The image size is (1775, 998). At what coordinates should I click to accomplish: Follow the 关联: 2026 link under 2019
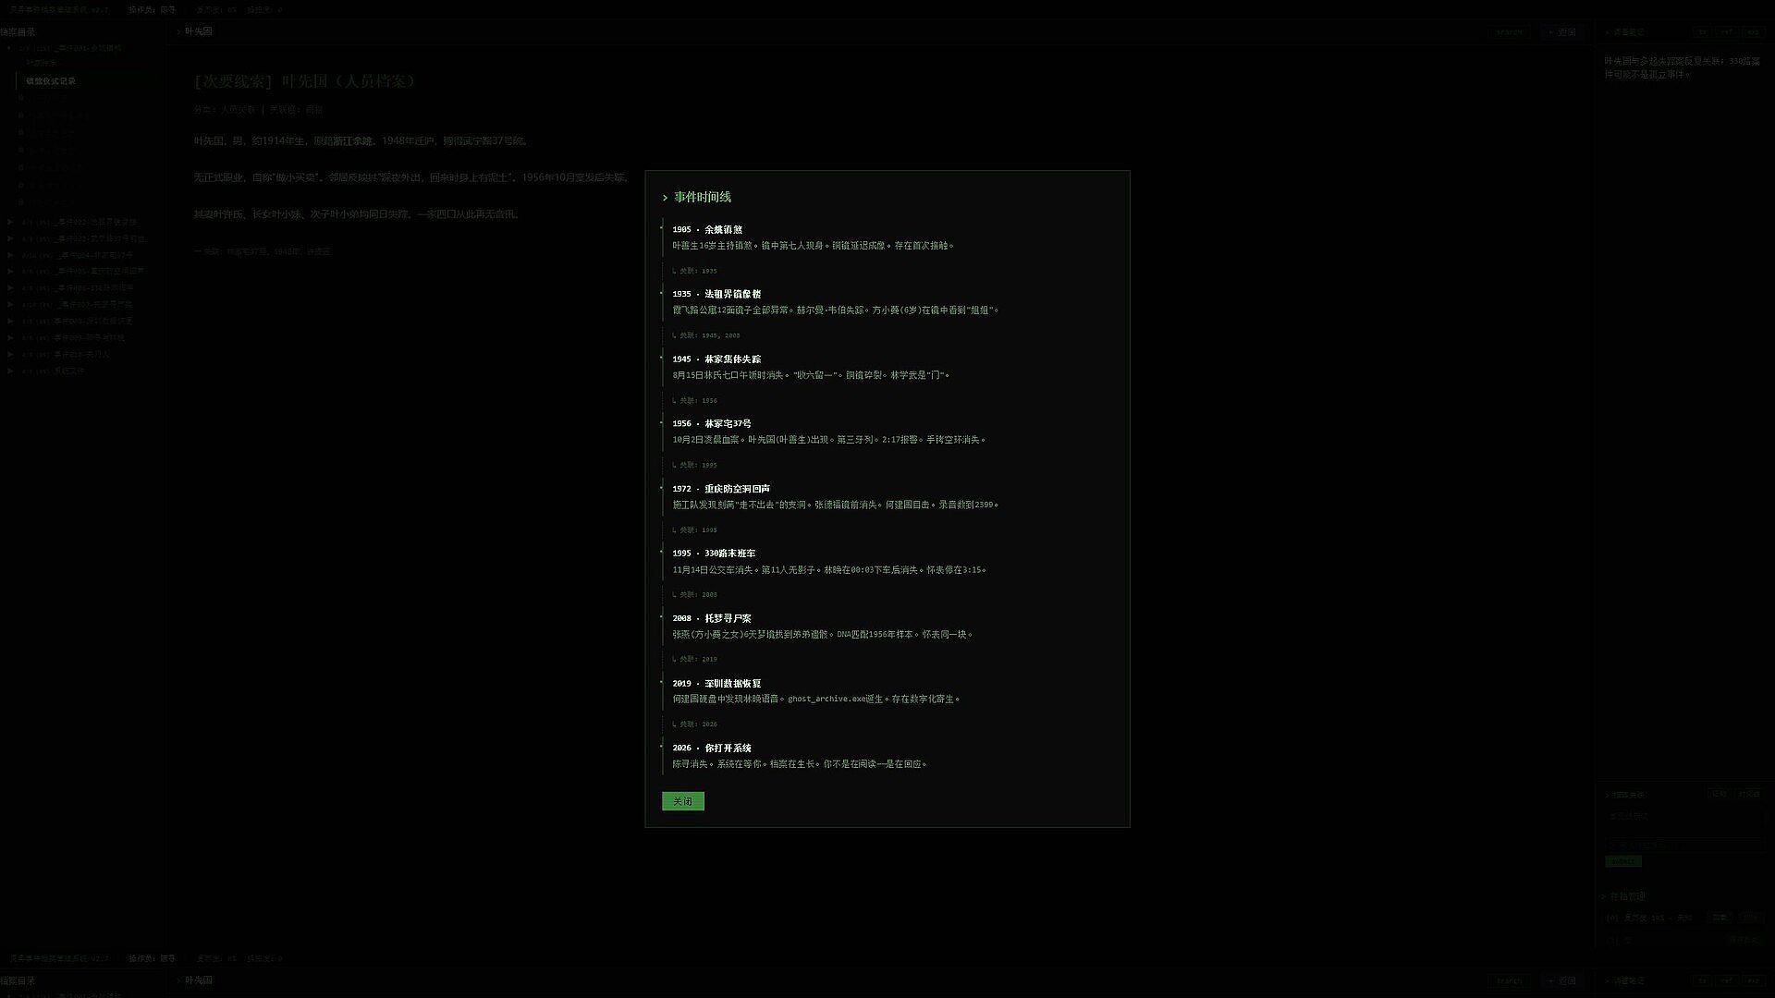694,724
